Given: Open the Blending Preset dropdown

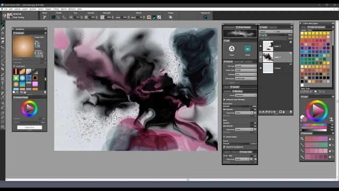Looking at the screenshot, I should pos(246,95).
